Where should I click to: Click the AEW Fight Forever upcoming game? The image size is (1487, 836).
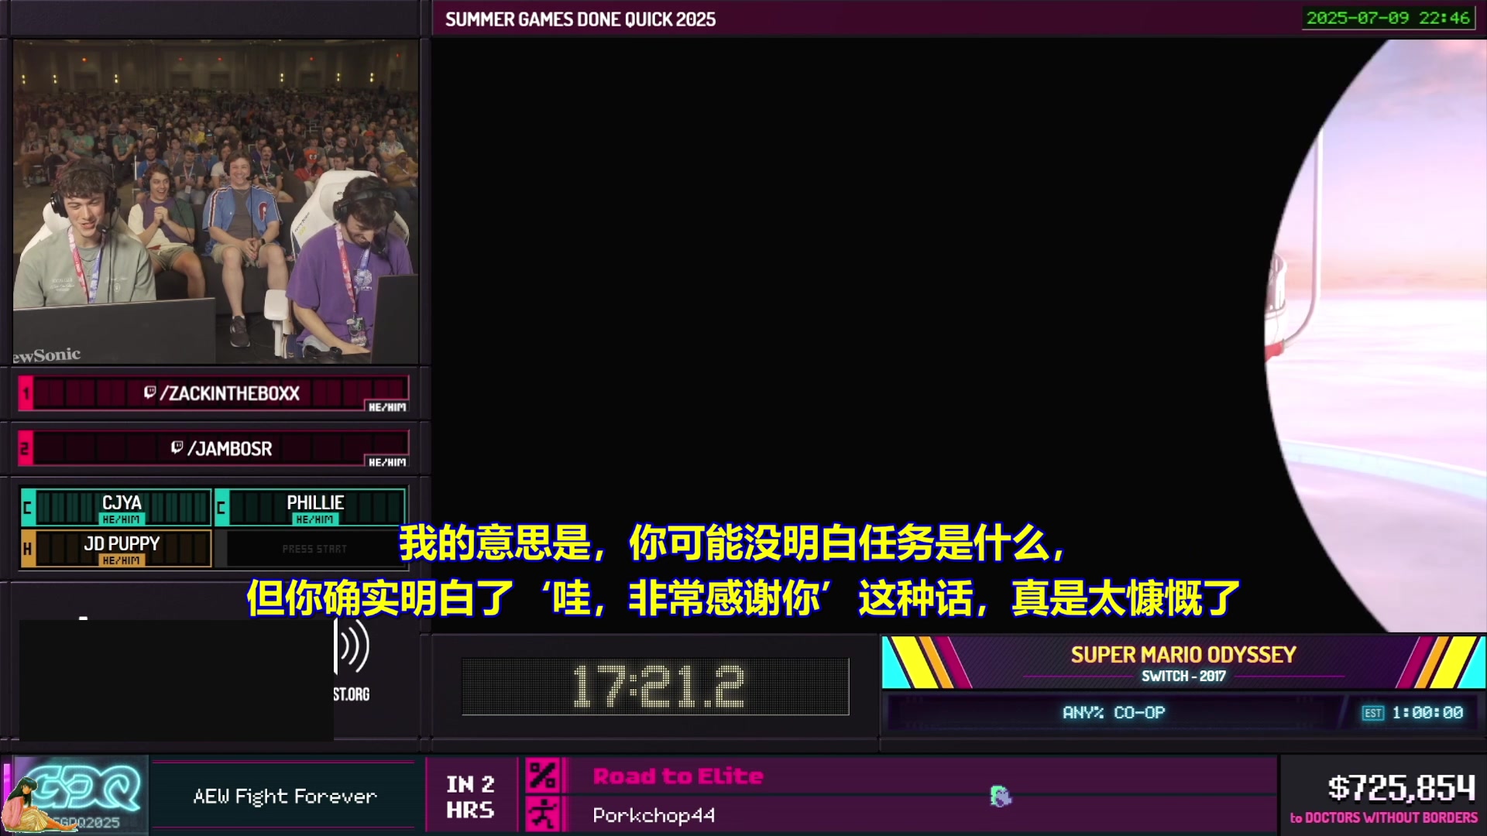point(285,796)
